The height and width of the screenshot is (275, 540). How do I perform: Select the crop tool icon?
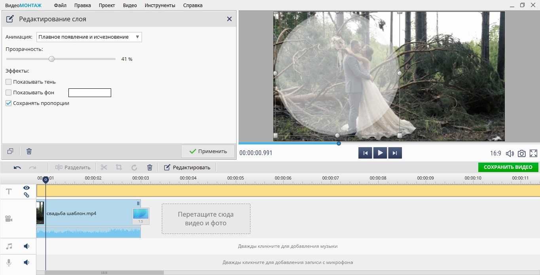point(119,167)
